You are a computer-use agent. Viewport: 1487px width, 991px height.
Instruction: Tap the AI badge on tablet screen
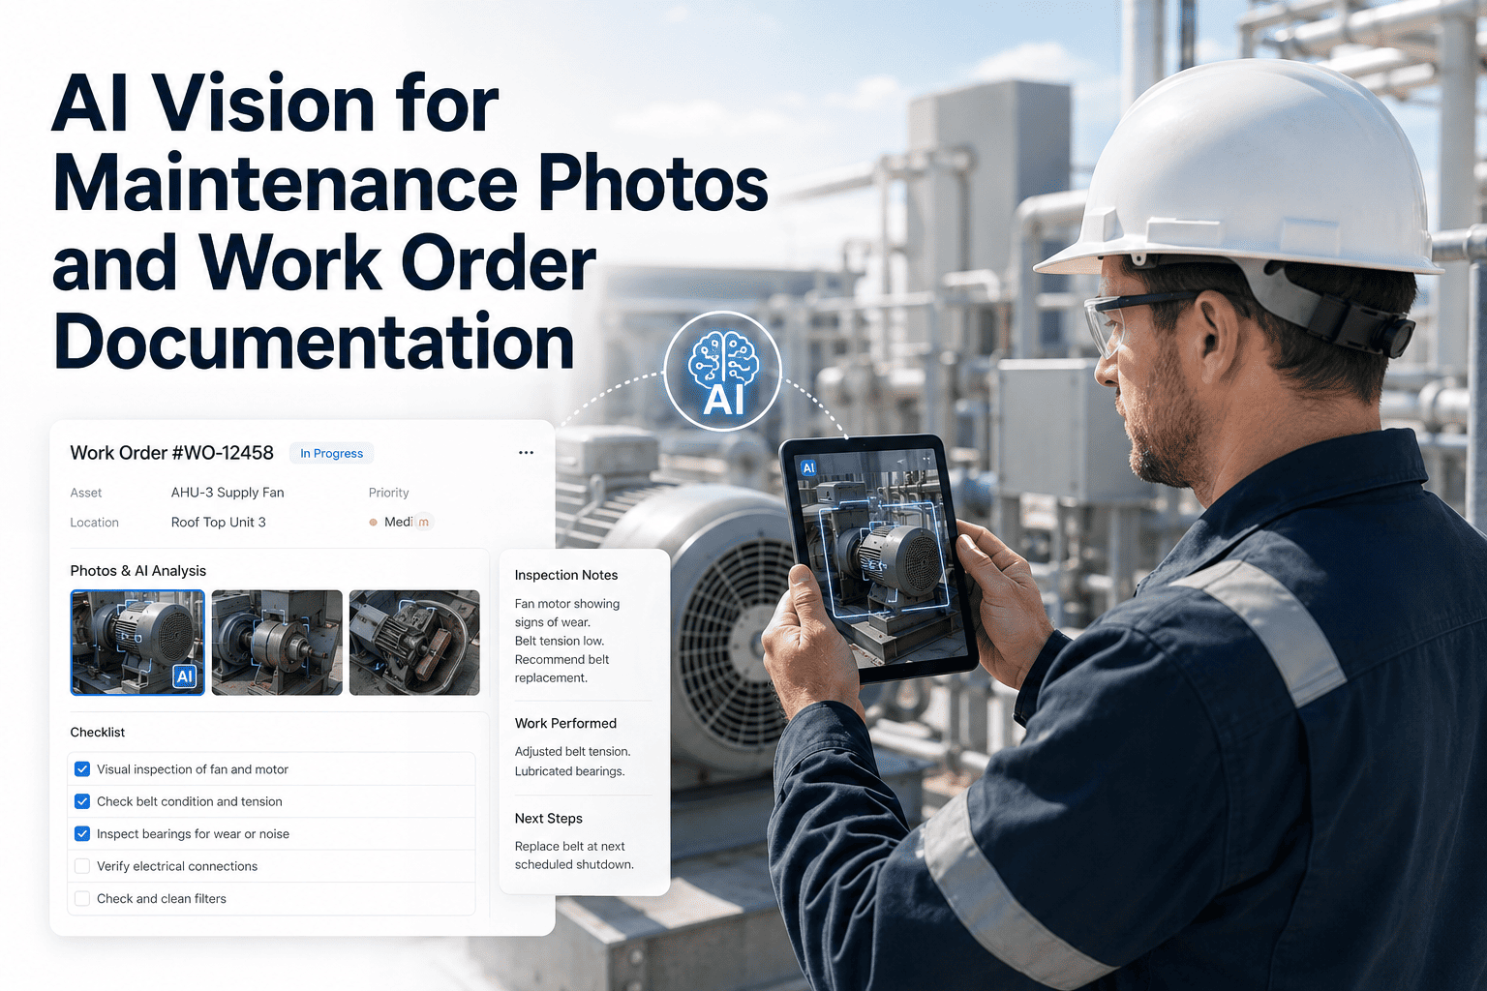pos(808,468)
